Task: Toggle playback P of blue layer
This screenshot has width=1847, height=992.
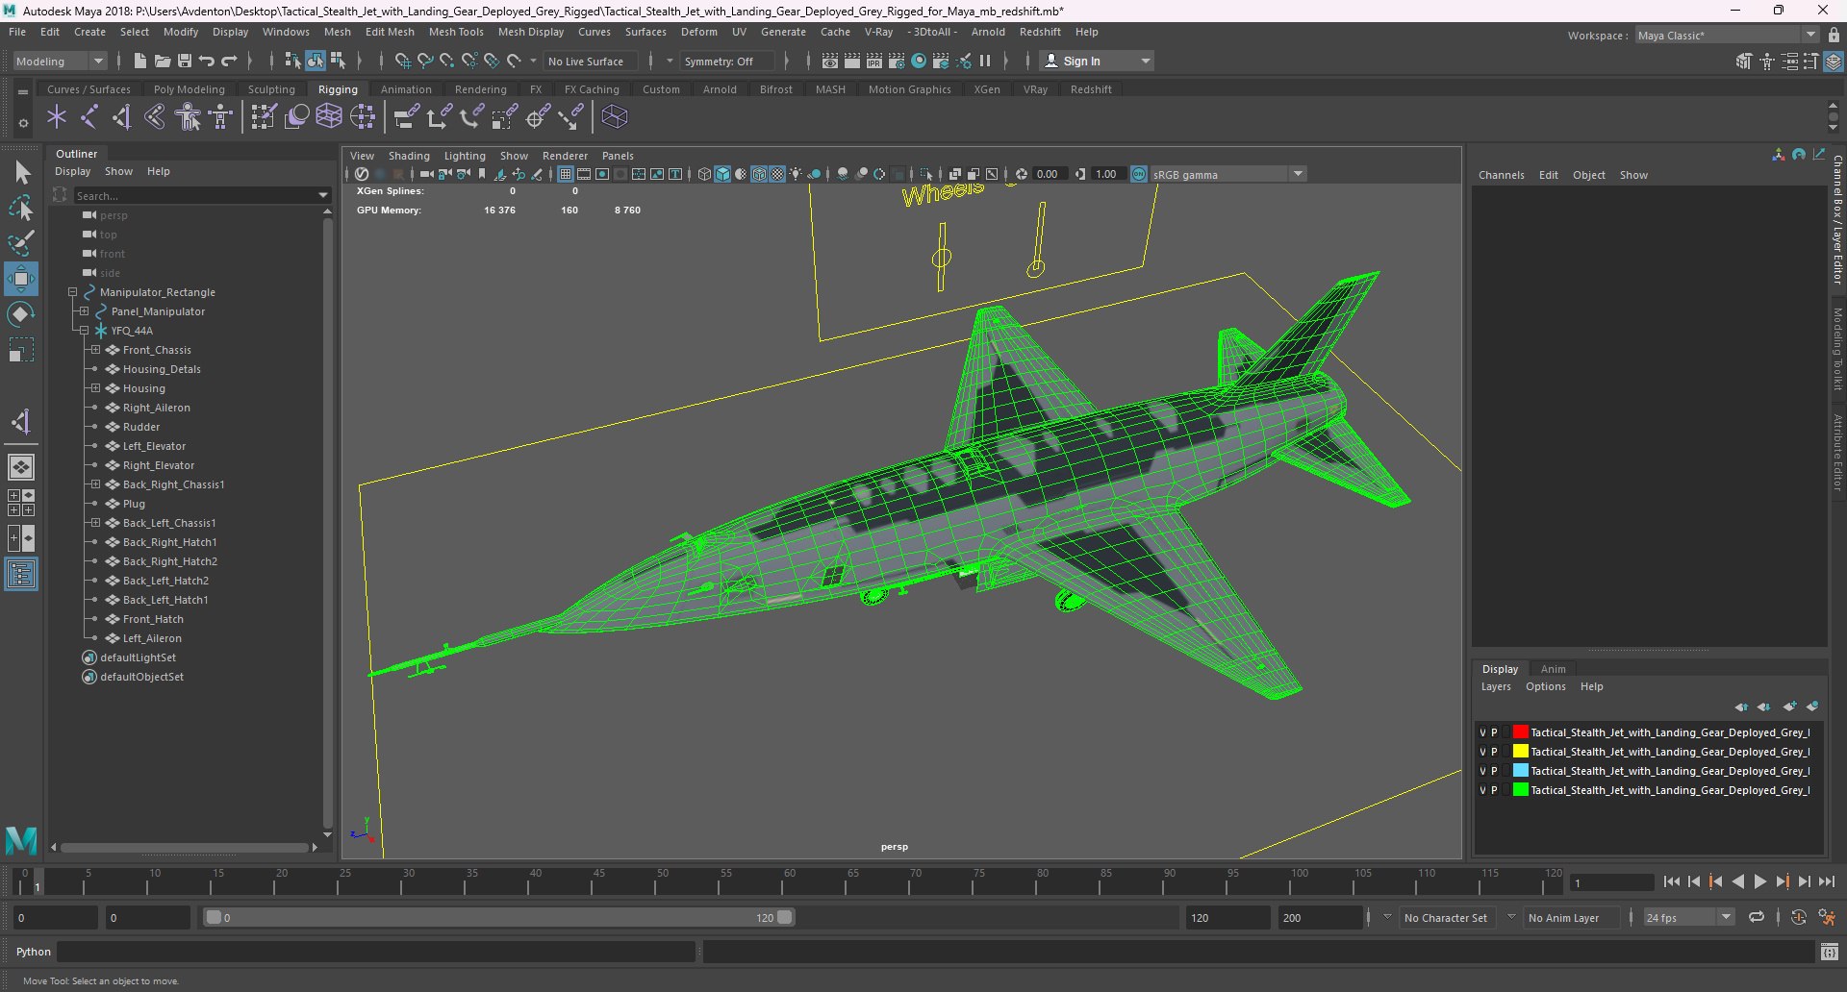Action: (1494, 771)
